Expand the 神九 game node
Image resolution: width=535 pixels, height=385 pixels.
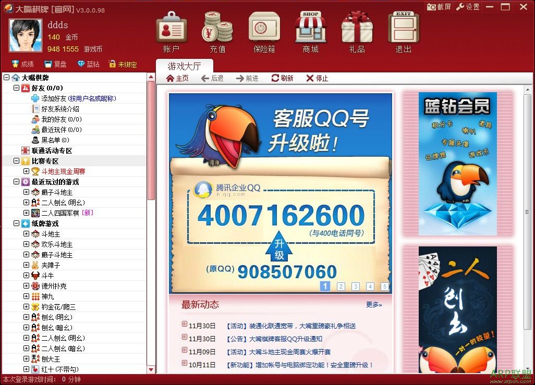[x=26, y=296]
